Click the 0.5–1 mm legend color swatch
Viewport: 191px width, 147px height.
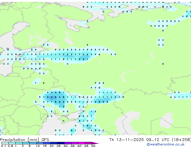(x=12, y=143)
